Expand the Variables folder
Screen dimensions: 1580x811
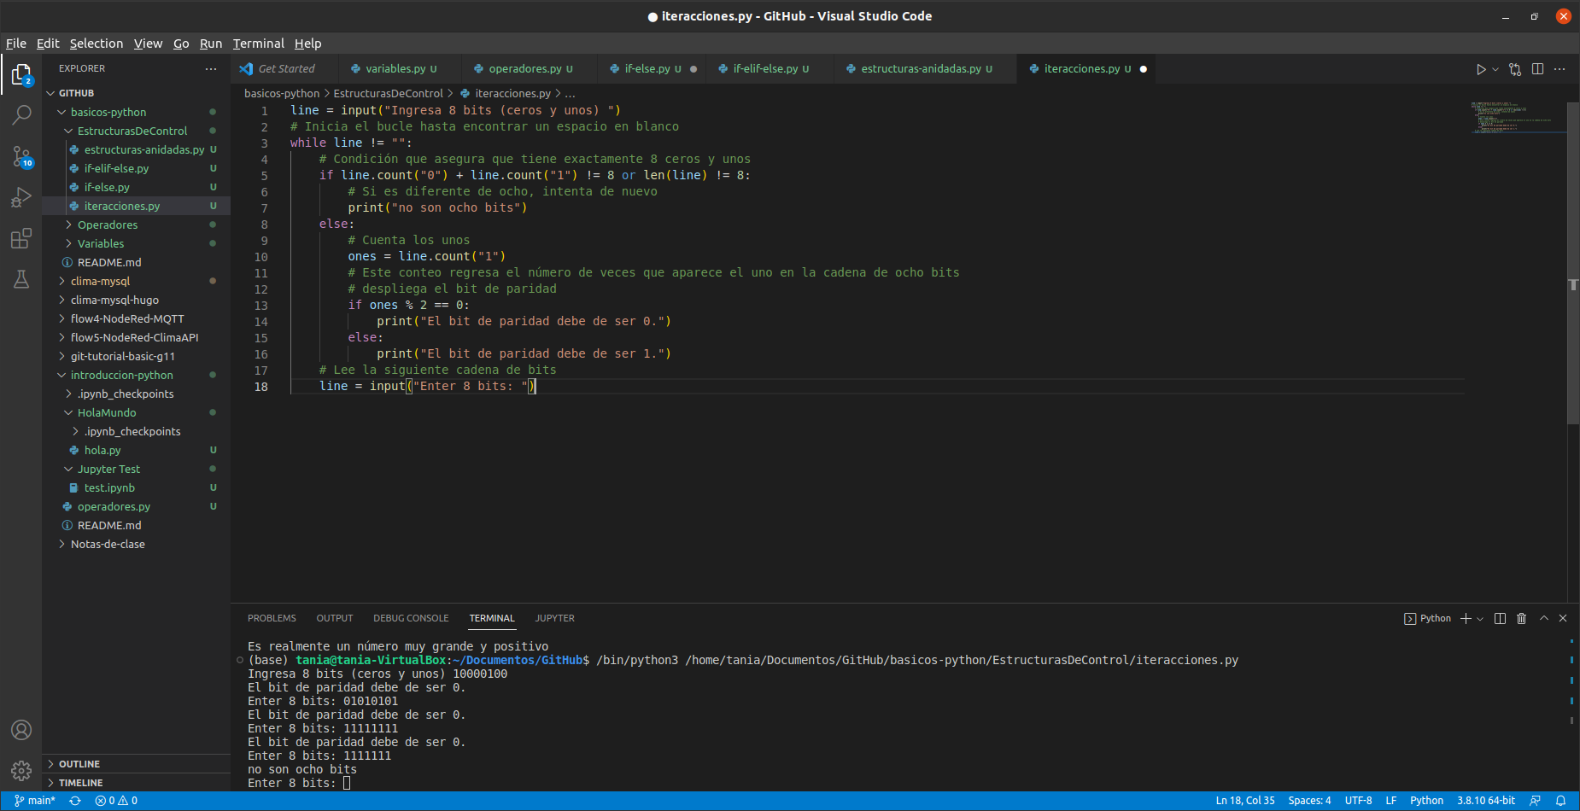pyautogui.click(x=137, y=243)
